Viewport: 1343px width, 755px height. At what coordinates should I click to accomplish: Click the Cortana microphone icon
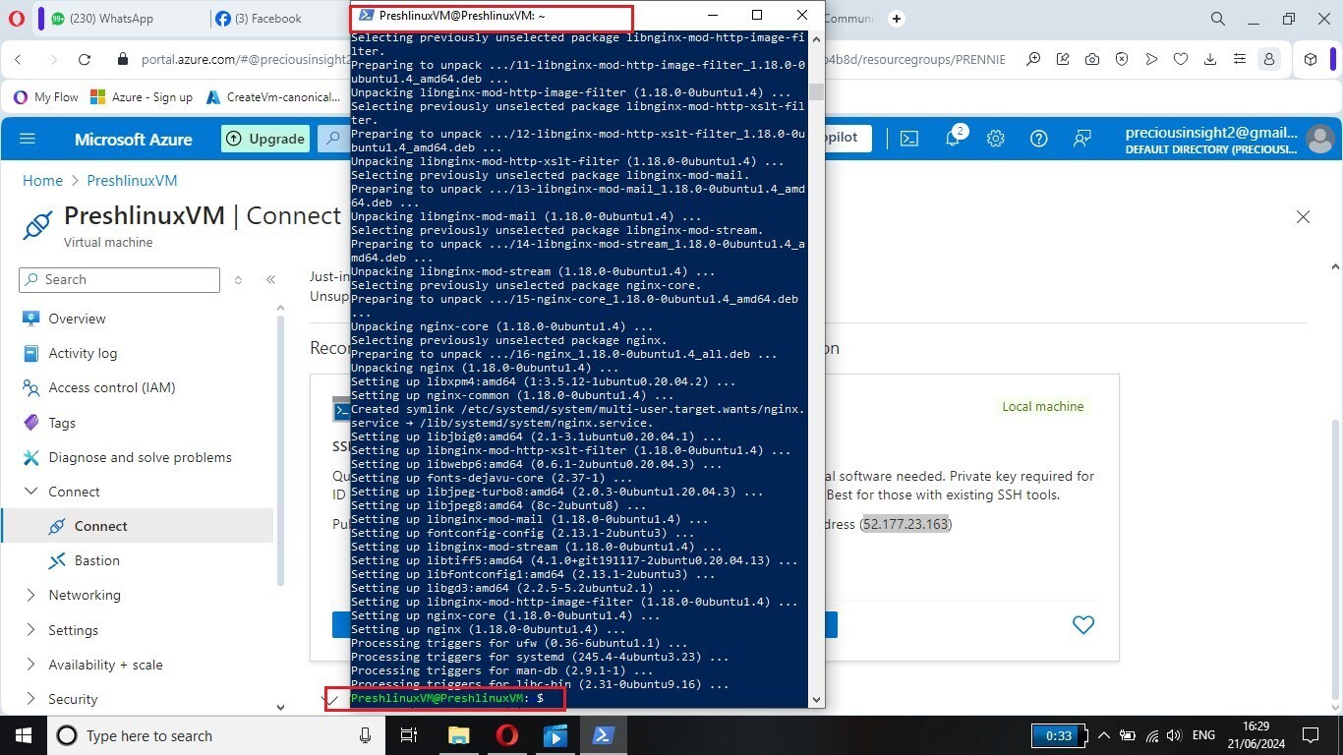(x=365, y=735)
